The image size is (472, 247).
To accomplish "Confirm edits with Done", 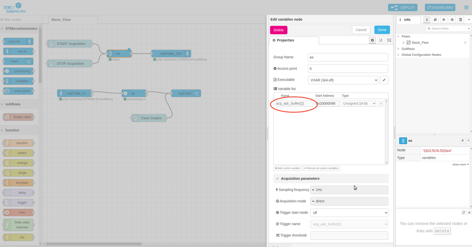I will (x=382, y=30).
